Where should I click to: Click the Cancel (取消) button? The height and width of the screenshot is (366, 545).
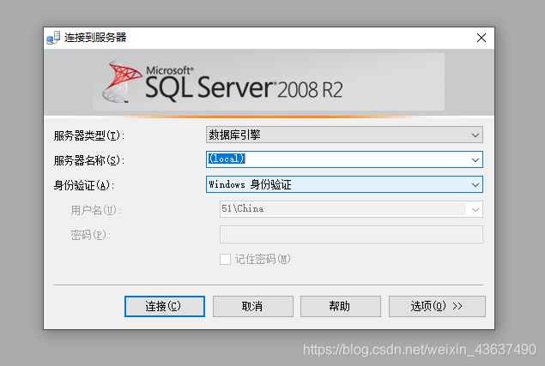[x=252, y=306]
